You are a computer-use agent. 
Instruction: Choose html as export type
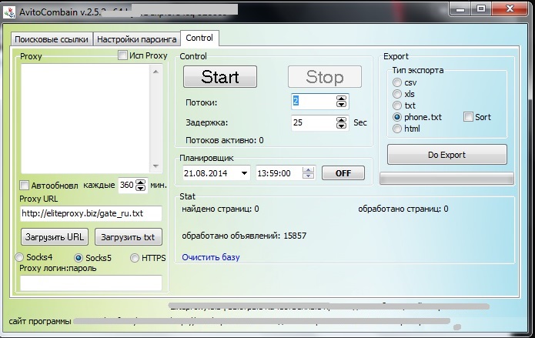397,129
